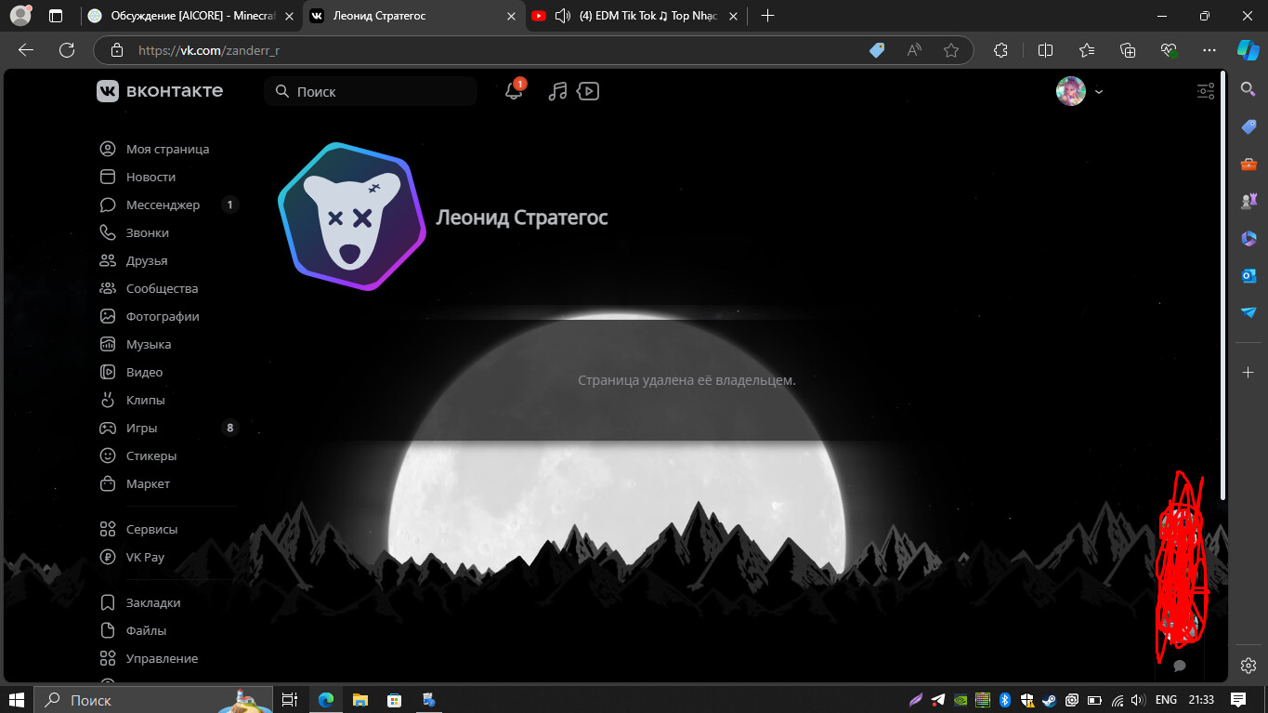1268x713 pixels.
Task: Open the chat bubble icon at bottom right
Action: (x=1179, y=666)
